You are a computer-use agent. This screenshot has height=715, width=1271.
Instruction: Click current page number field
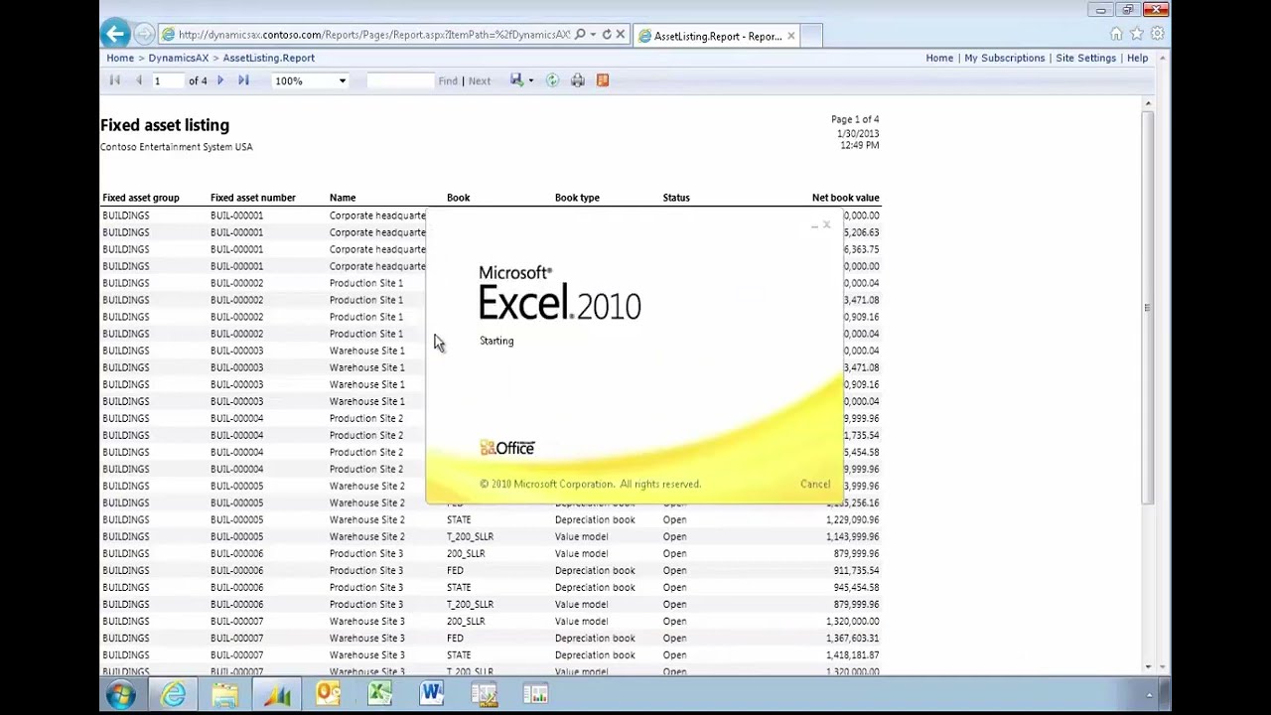(x=167, y=80)
